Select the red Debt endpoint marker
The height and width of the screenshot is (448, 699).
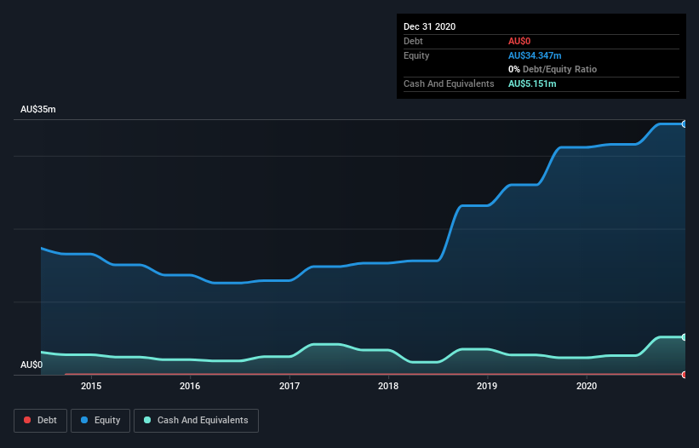pyautogui.click(x=685, y=375)
